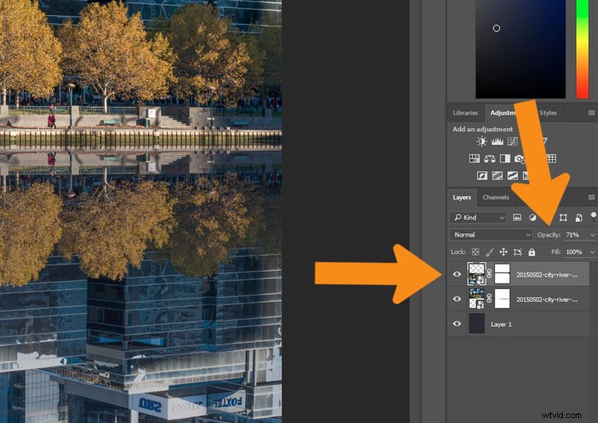
Task: Select the Layer 1 name
Action: click(x=502, y=324)
